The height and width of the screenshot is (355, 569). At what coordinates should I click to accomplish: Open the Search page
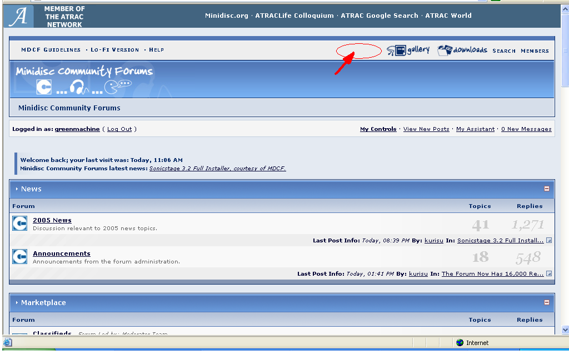(x=503, y=51)
